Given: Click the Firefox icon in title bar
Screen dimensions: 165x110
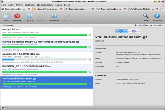Looking at the screenshot, I should point(2,2).
